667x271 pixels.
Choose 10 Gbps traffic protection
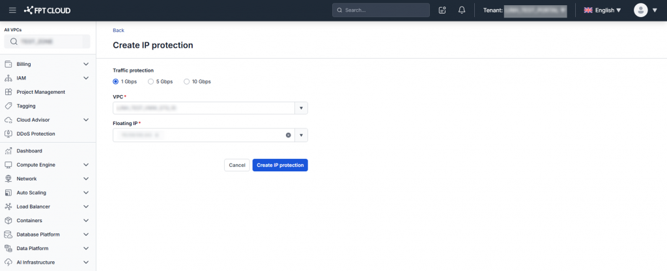tap(186, 81)
